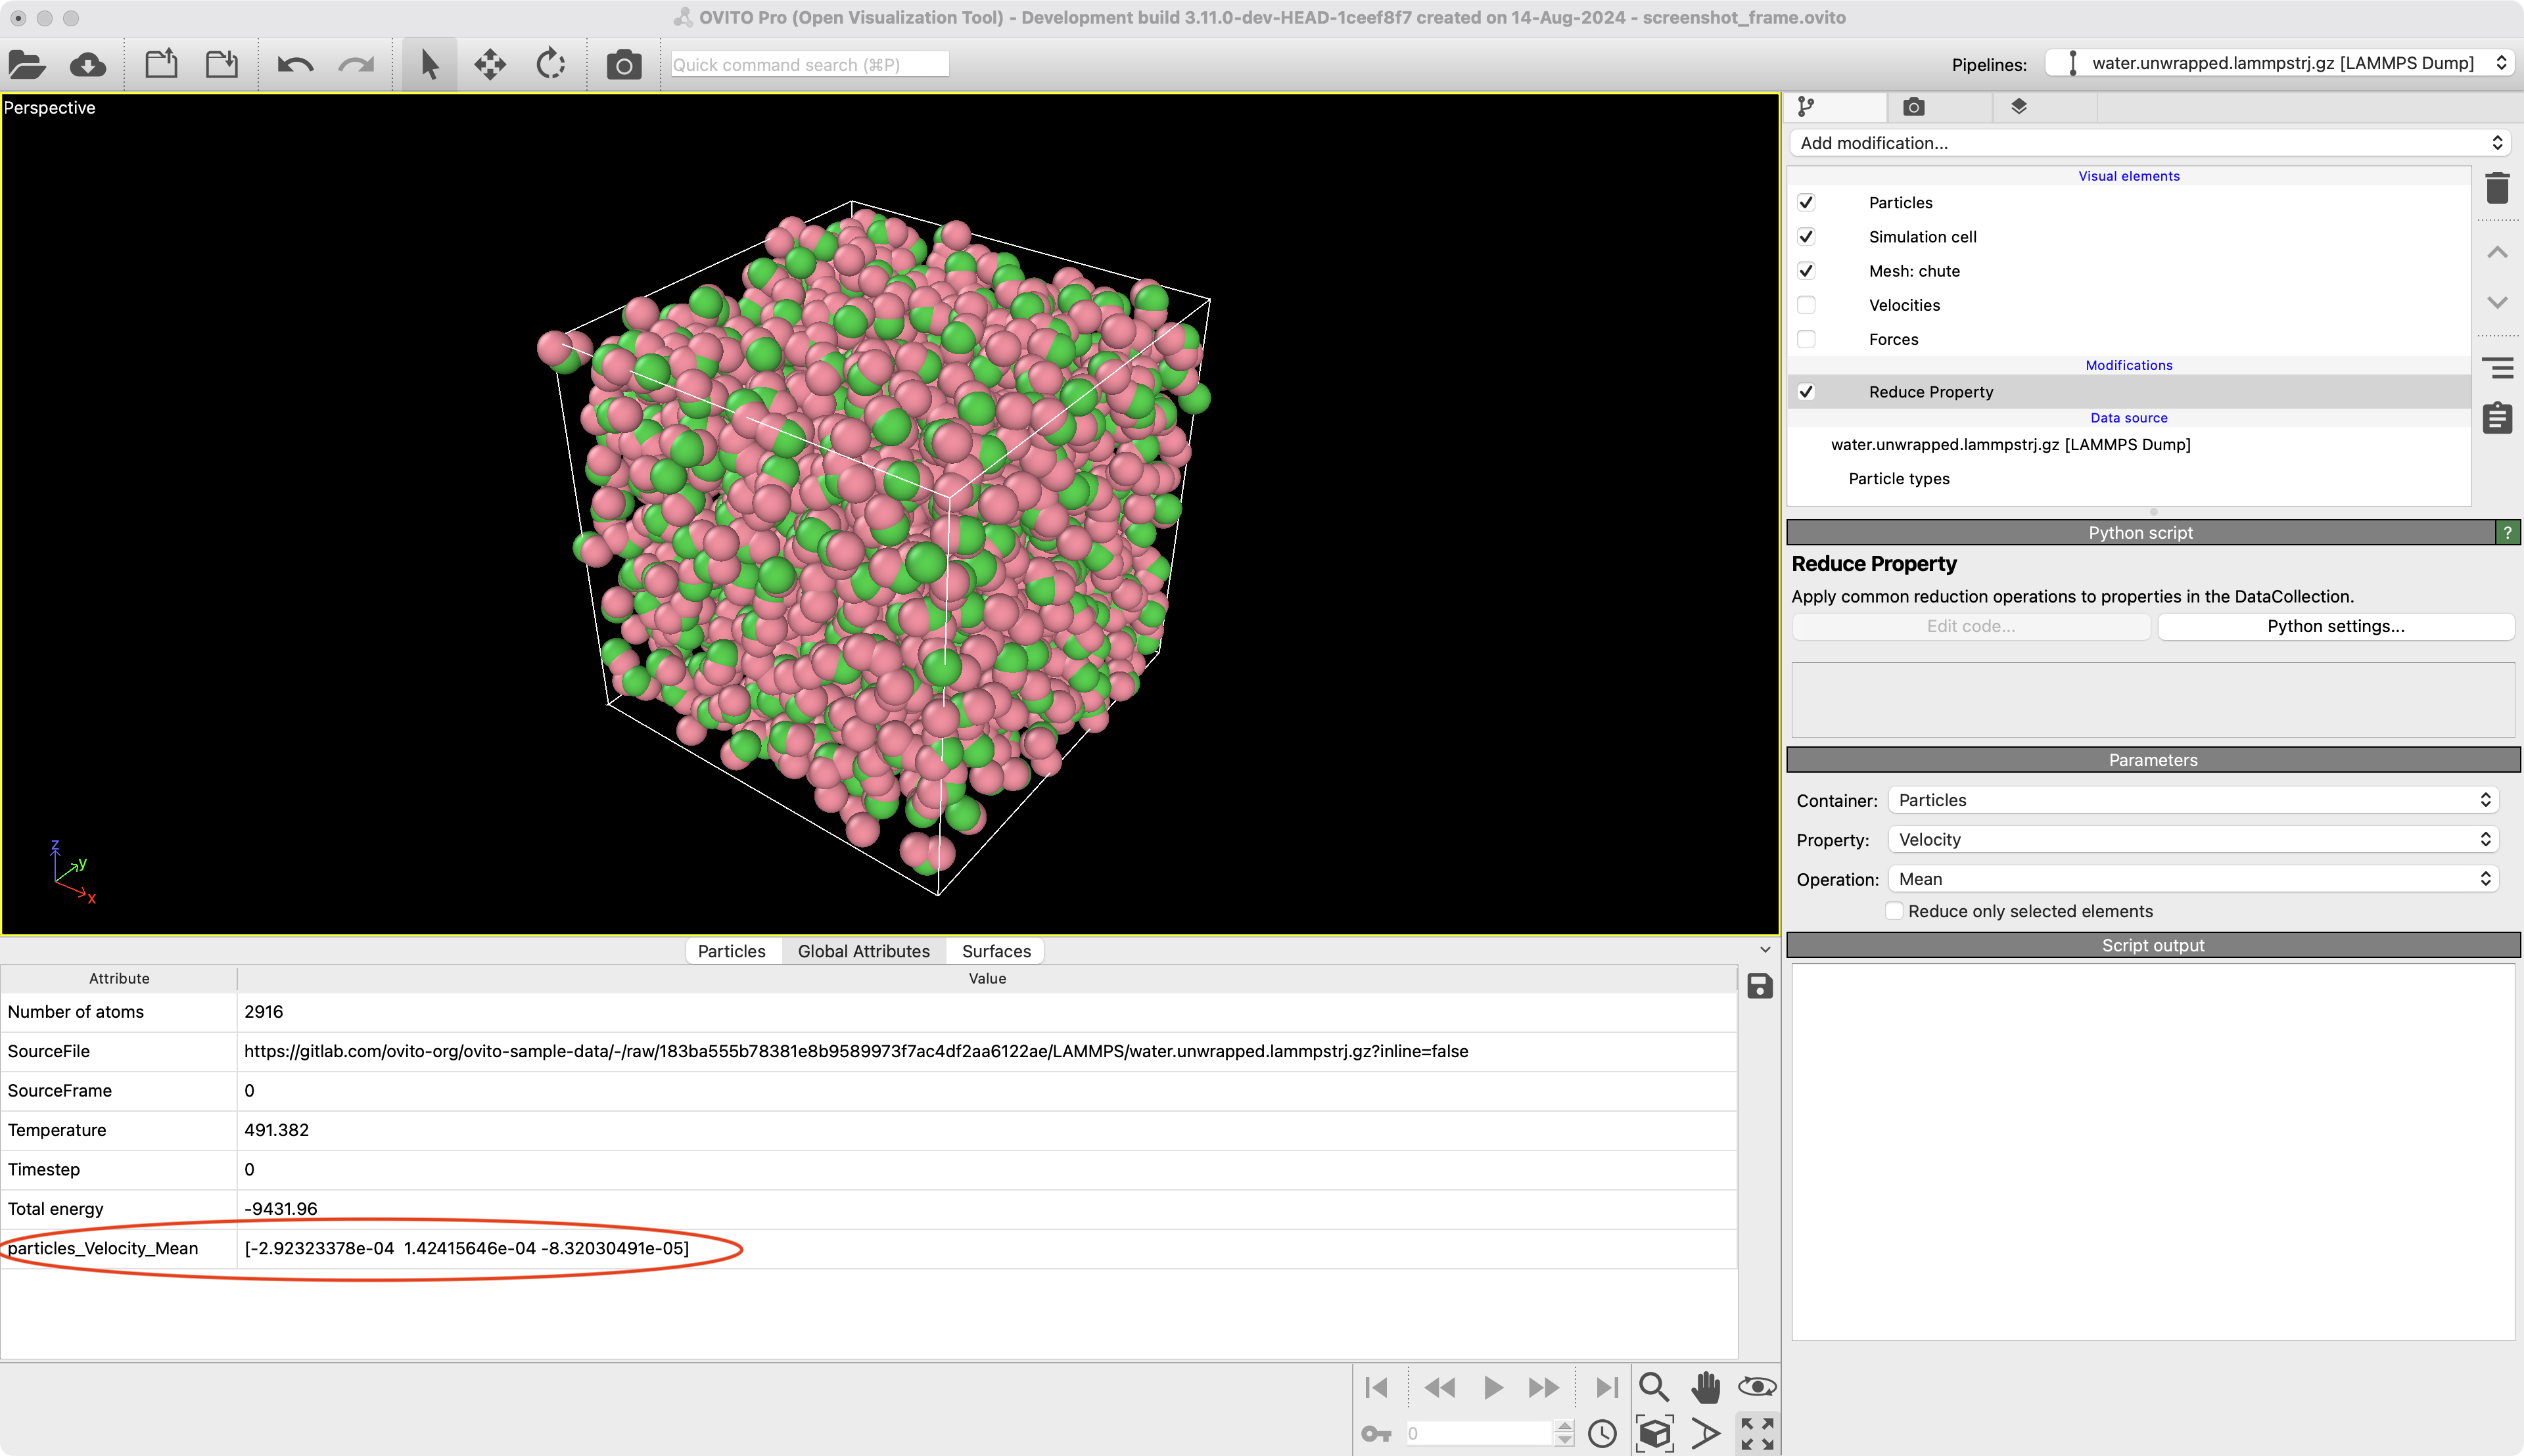Toggle the Particles visual element checkbox
Image resolution: width=2524 pixels, height=1456 pixels.
pyautogui.click(x=1806, y=203)
